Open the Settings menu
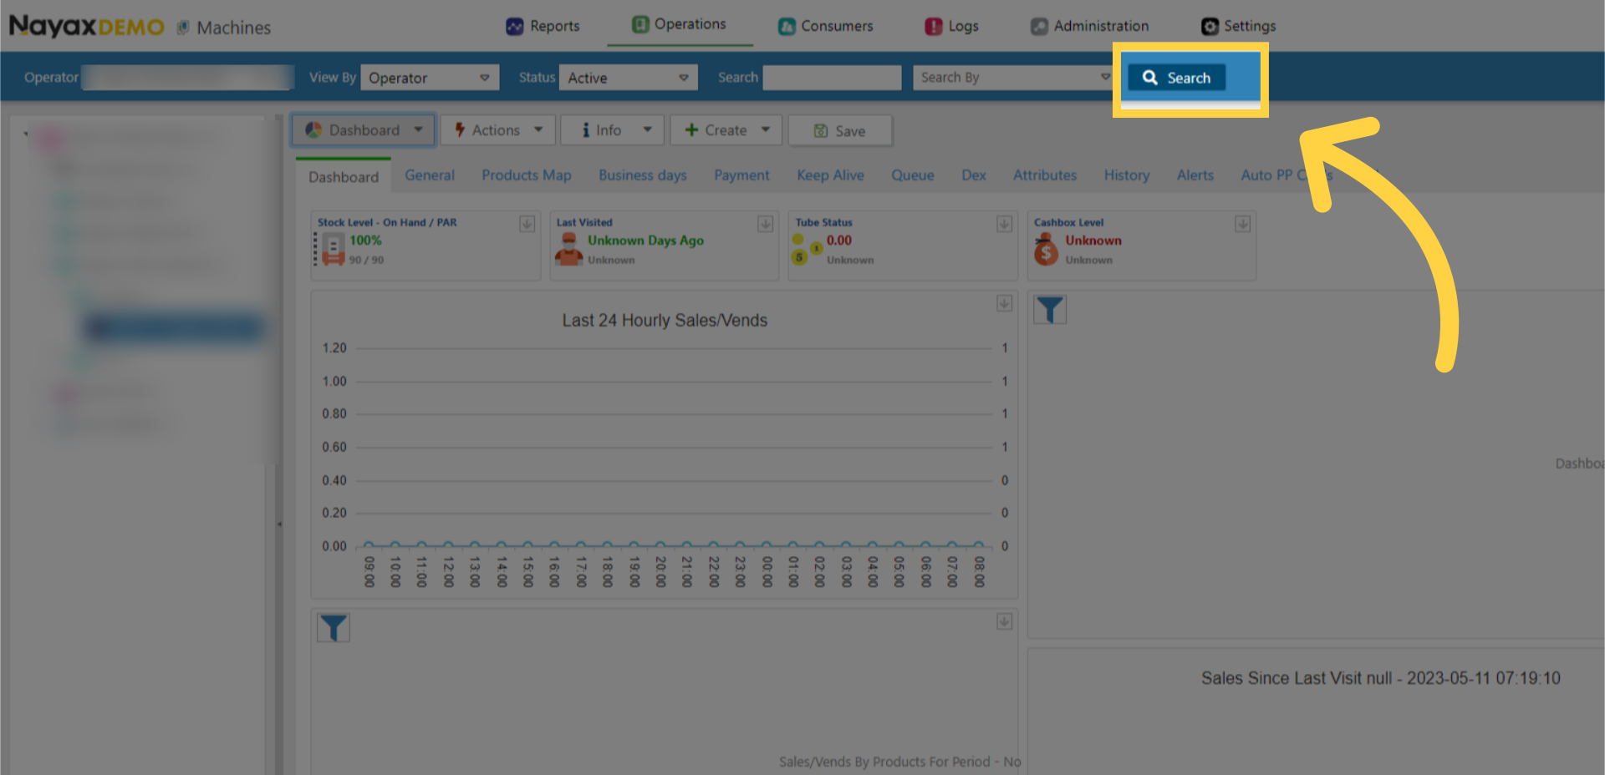1605x775 pixels. click(x=1238, y=26)
